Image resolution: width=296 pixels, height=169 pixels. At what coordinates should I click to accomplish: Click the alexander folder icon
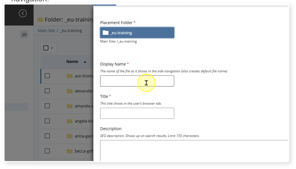point(70,91)
